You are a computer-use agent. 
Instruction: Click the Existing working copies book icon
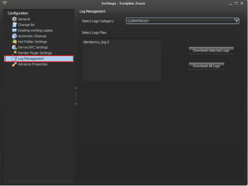pyautogui.click(x=14, y=30)
